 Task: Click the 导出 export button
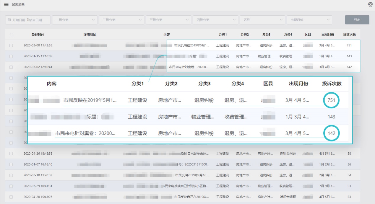pos(357,20)
